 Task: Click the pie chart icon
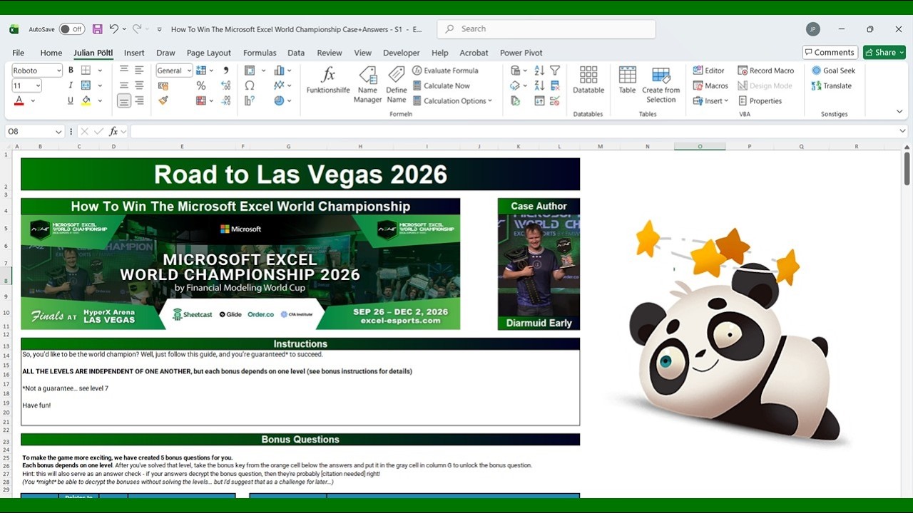pos(279,100)
